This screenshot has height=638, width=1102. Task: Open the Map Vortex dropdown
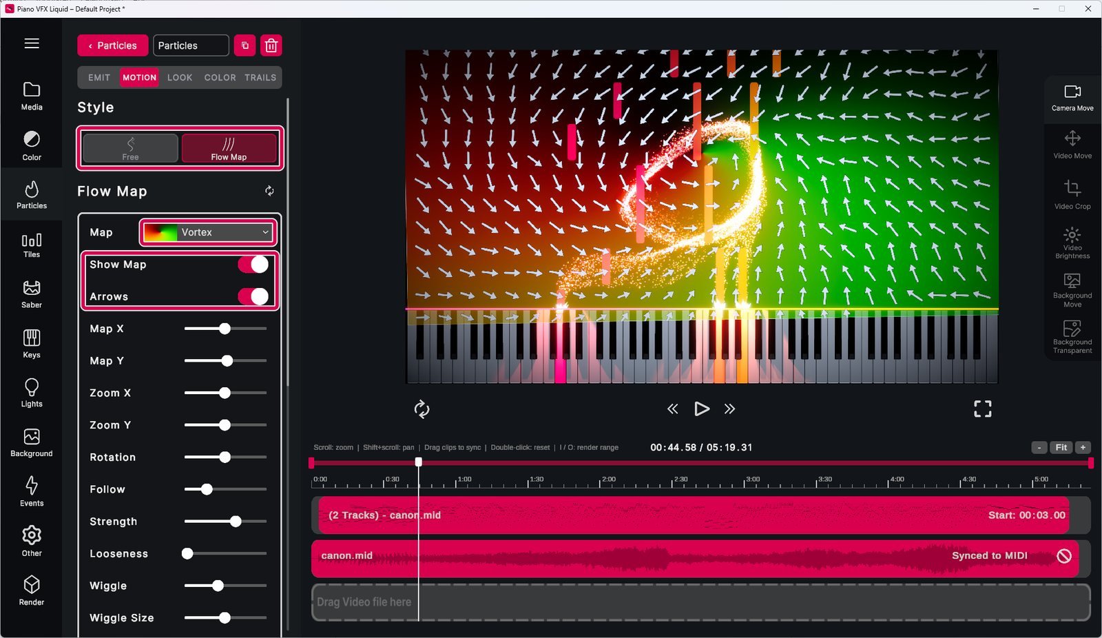[x=208, y=232]
